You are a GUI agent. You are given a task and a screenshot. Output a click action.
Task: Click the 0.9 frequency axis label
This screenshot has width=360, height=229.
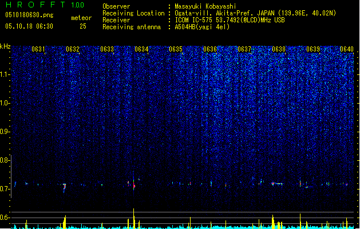pyautogui.click(x=4, y=132)
